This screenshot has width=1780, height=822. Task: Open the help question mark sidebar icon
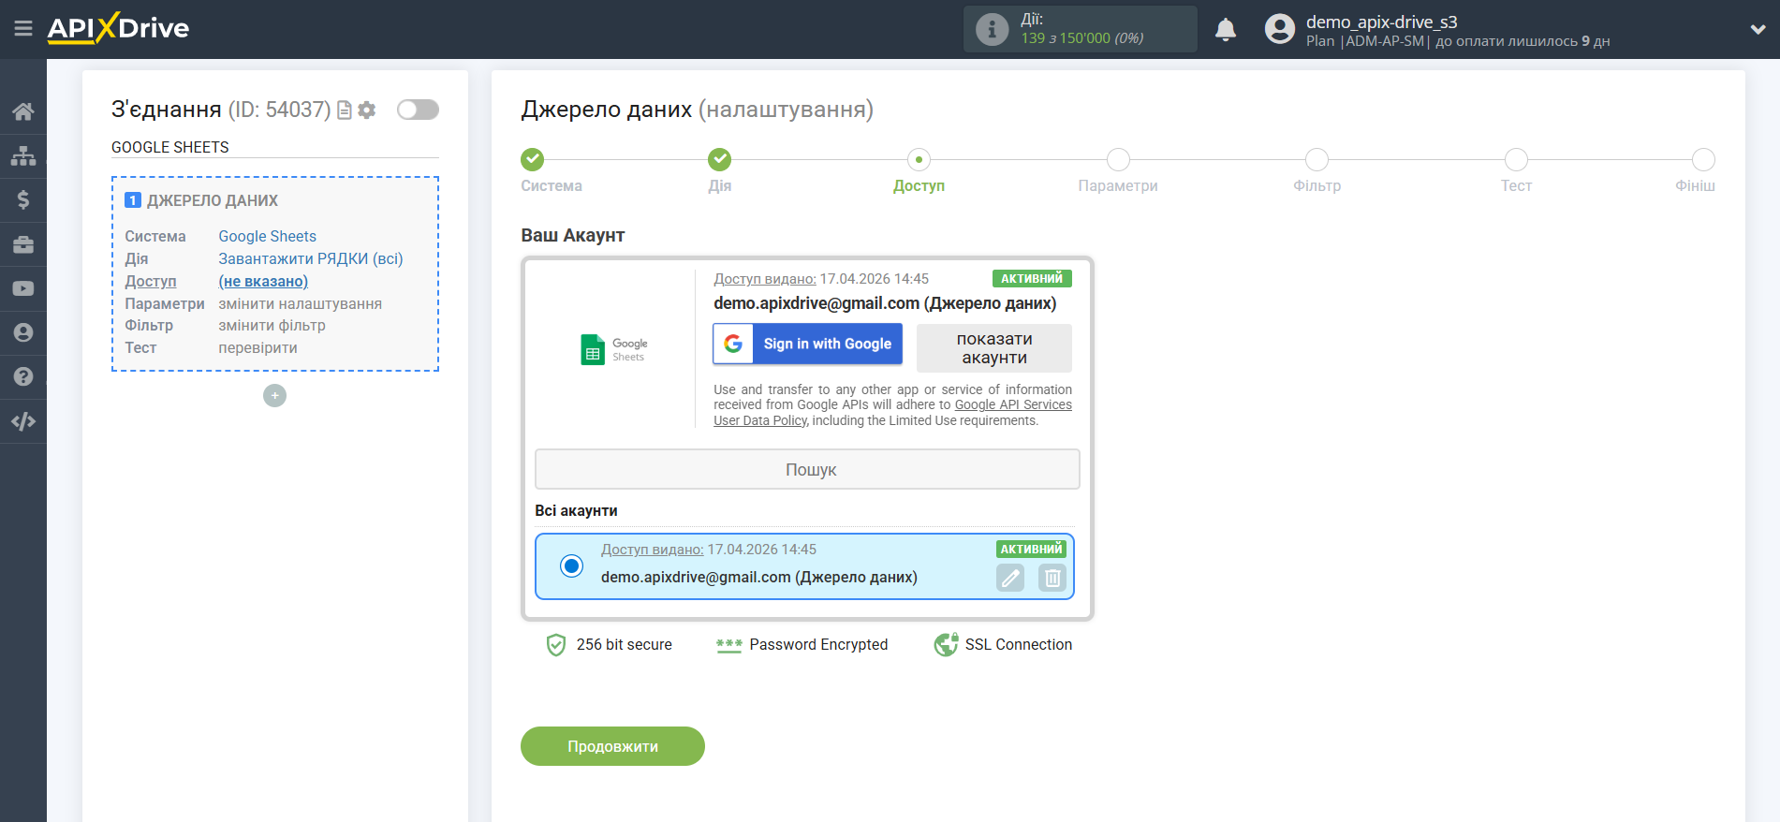[x=23, y=376]
